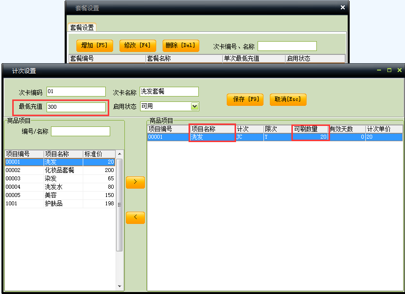
Task: Close the 套餐设置 window
Action: [342, 7]
